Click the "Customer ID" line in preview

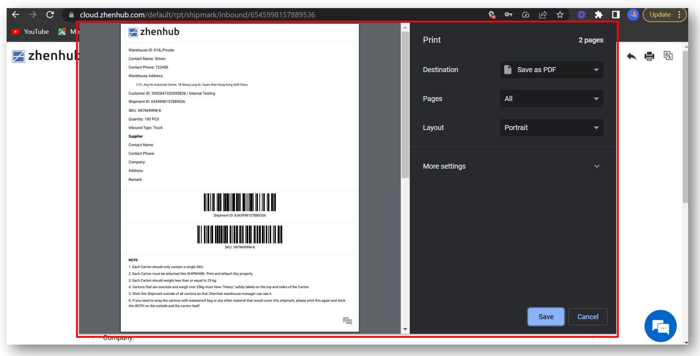click(x=172, y=93)
